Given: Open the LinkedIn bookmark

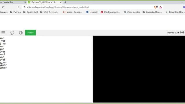Looking at the screenshot, I should click(x=92, y=12).
